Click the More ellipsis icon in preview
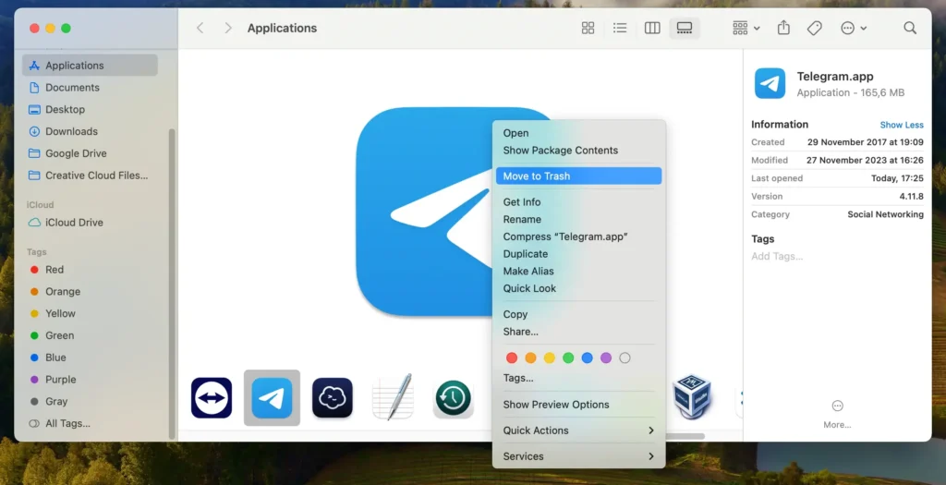Viewport: 946px width, 485px height. click(x=837, y=406)
